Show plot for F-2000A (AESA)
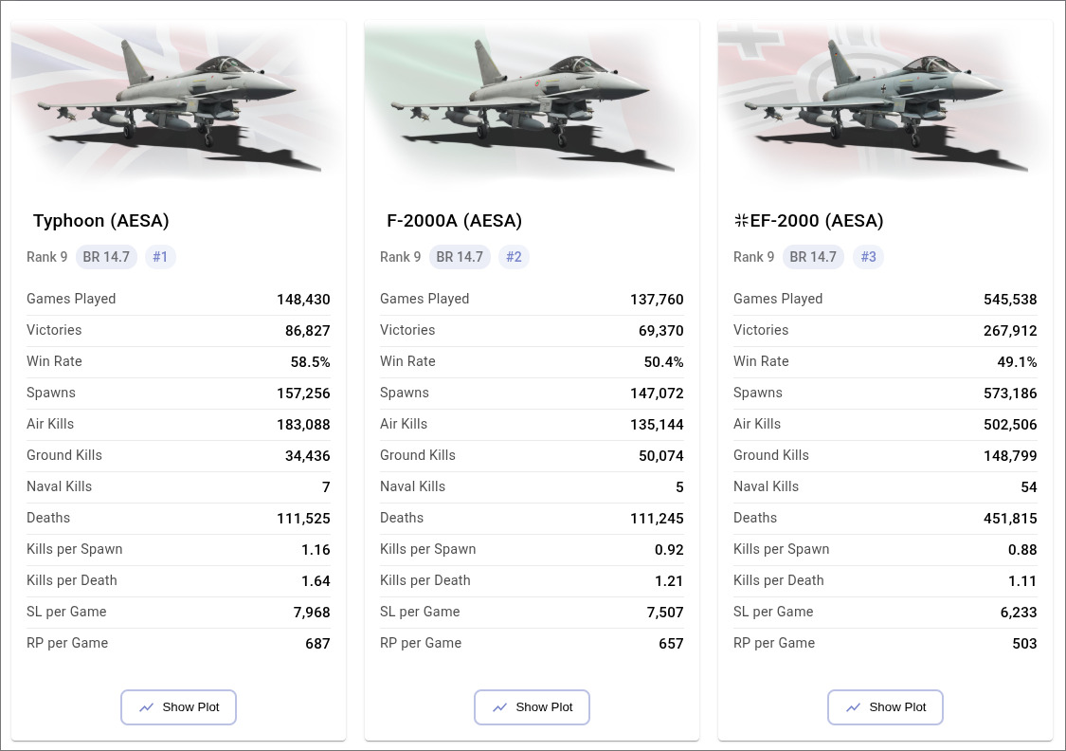The height and width of the screenshot is (751, 1066). [532, 707]
